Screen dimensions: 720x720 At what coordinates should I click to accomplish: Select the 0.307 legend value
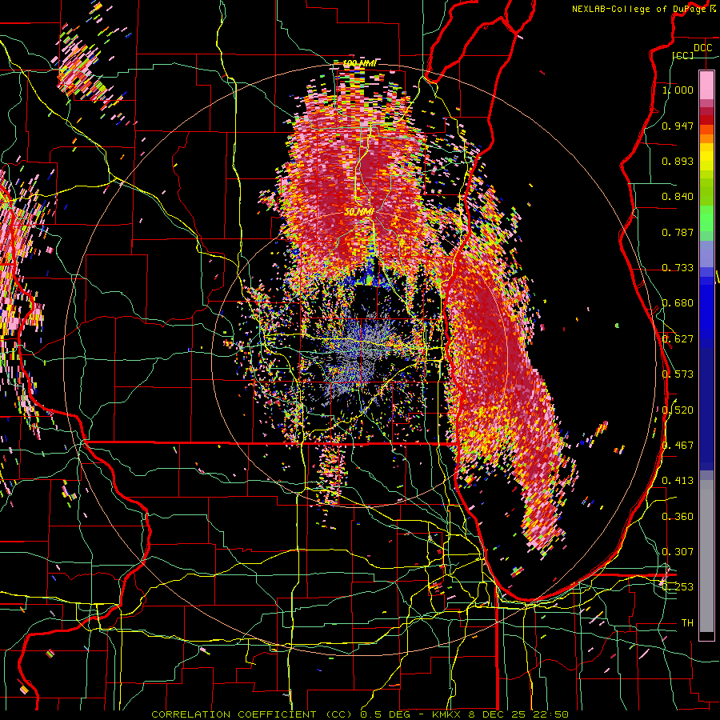tap(678, 552)
